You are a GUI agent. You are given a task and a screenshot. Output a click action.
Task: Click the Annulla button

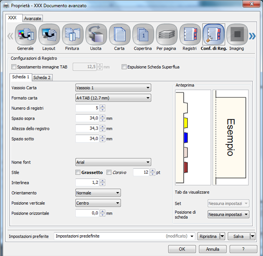[x=213, y=249]
